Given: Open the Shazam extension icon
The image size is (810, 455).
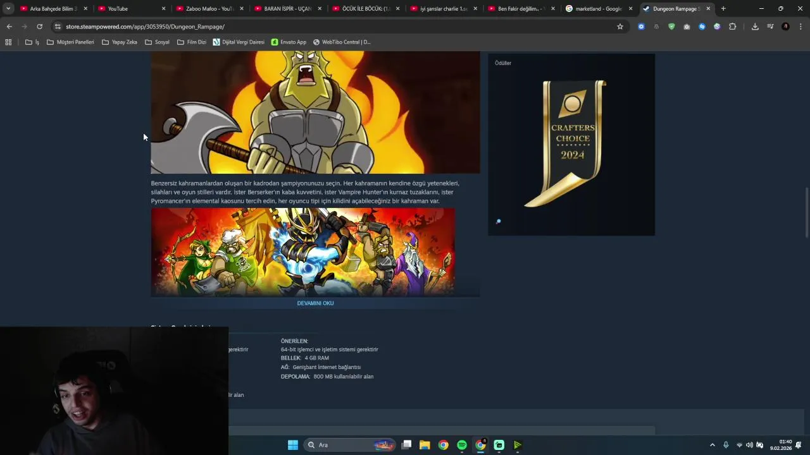Looking at the screenshot, I should click(702, 27).
